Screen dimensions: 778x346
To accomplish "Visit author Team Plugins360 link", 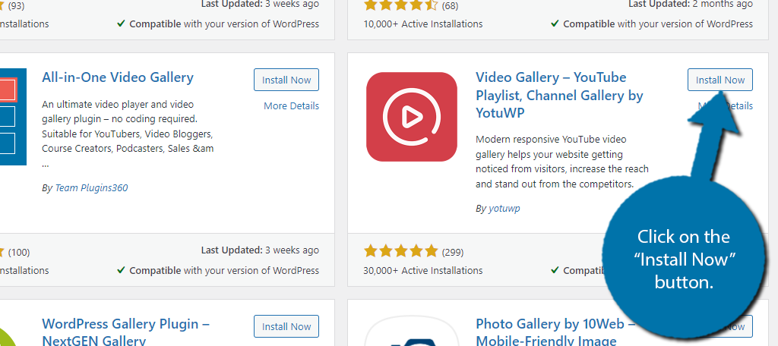I will 91,188.
